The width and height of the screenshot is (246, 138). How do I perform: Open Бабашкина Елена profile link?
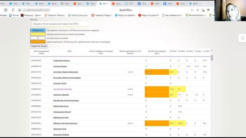[x=61, y=118]
